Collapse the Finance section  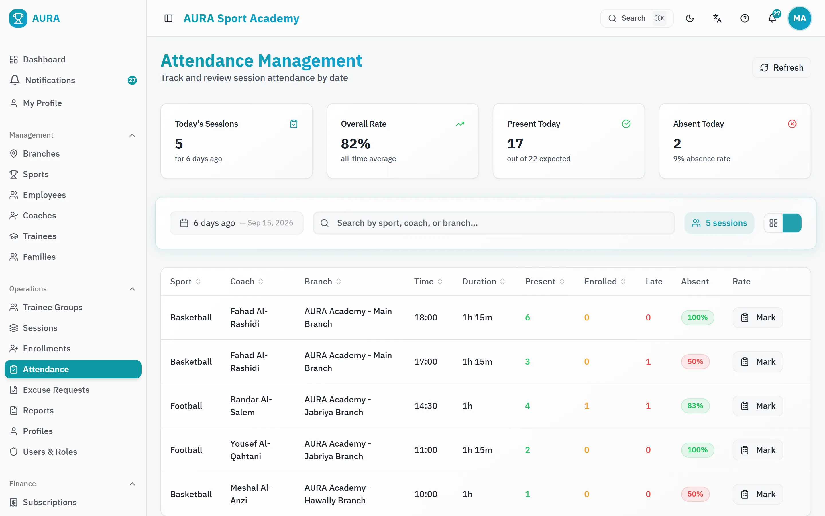click(132, 484)
